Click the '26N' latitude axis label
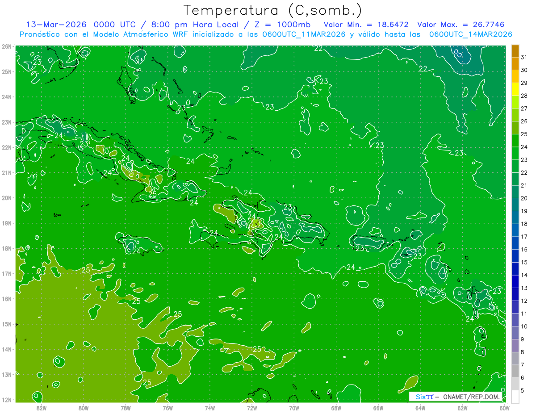 7,46
